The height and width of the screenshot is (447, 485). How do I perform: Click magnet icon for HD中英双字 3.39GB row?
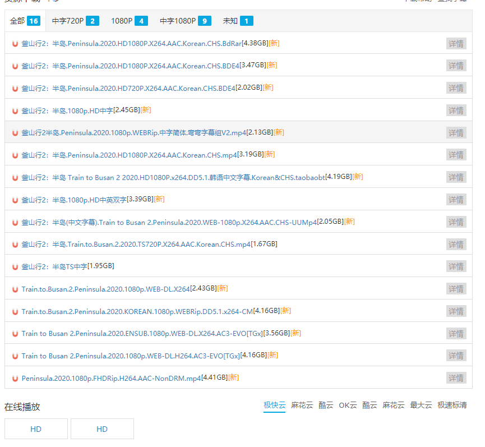(15, 200)
